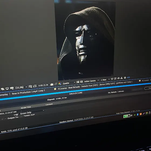
Task: Click the Queue in AME button
Action: (137, 89)
